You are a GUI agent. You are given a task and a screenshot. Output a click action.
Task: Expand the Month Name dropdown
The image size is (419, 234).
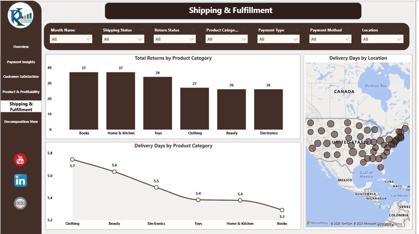[x=71, y=39]
